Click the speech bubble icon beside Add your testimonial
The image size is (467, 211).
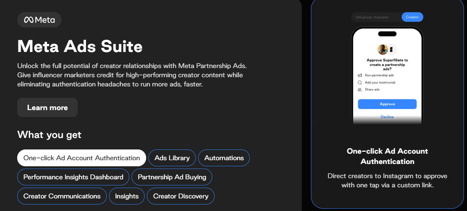click(x=360, y=82)
